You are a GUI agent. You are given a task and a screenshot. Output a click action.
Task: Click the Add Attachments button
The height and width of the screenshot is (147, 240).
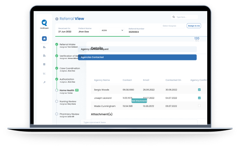tap(139, 101)
